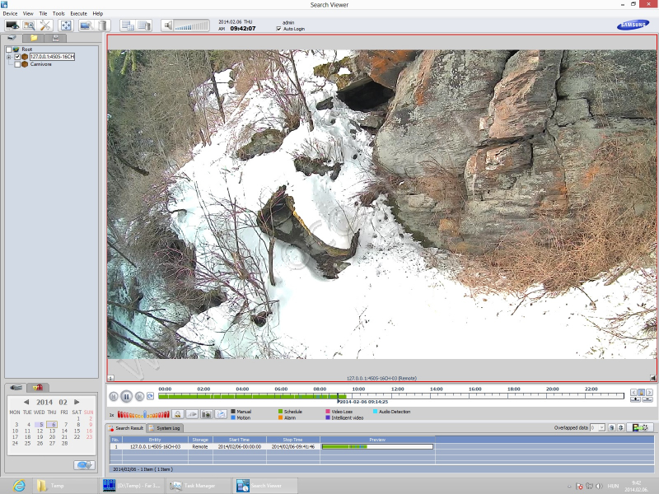
Task: Switch to the System Log tab
Action: click(x=167, y=428)
